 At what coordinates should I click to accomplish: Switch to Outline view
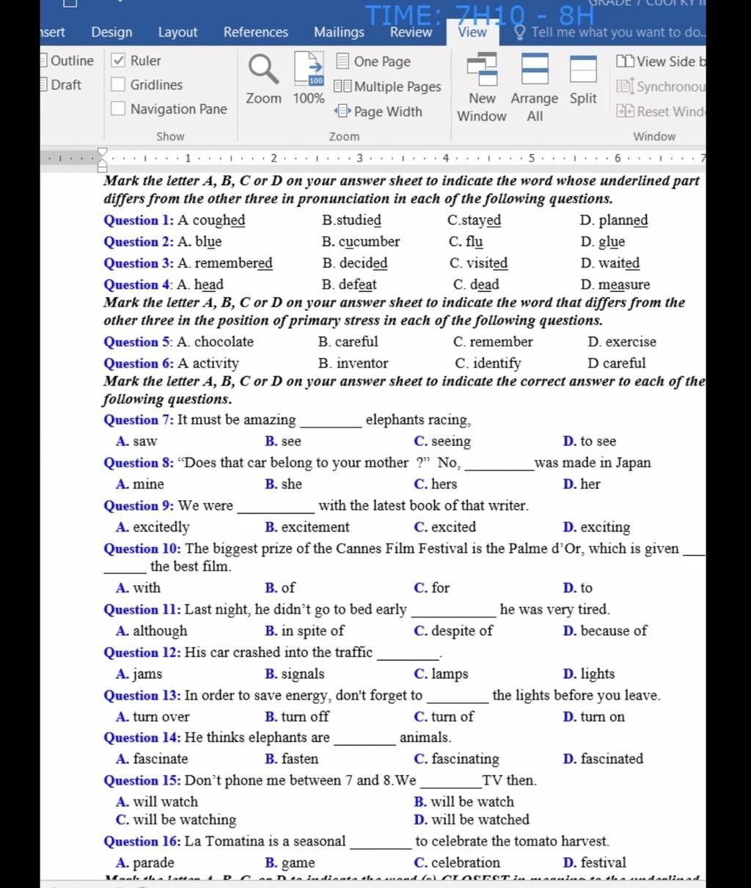click(67, 61)
